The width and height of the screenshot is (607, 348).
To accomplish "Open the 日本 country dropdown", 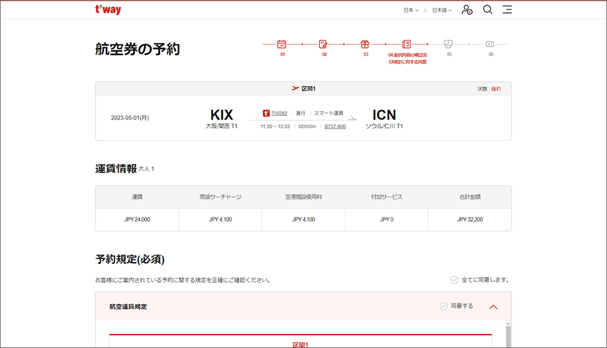I will coord(411,10).
